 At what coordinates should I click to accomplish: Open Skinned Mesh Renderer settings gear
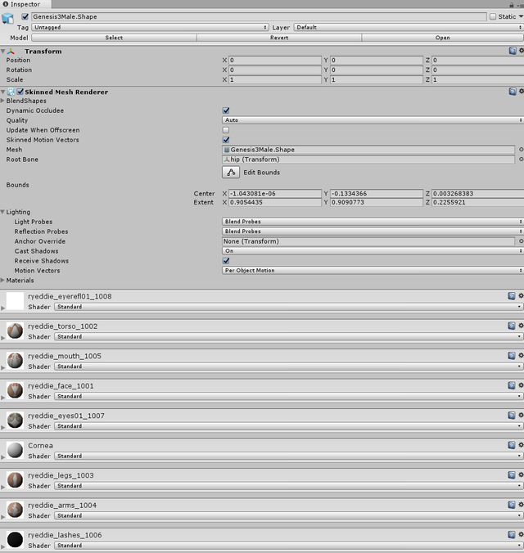522,92
